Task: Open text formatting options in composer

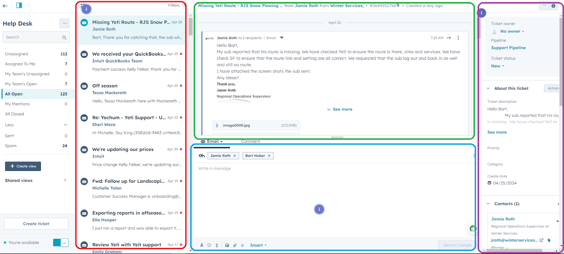Action: coord(202,245)
